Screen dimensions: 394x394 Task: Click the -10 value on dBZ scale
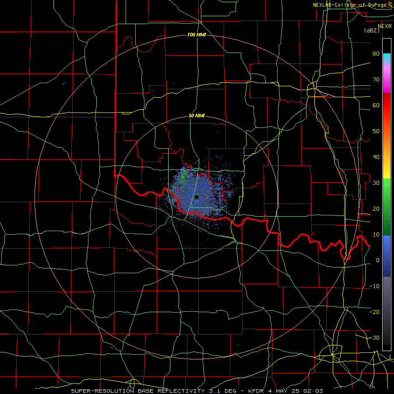point(374,286)
